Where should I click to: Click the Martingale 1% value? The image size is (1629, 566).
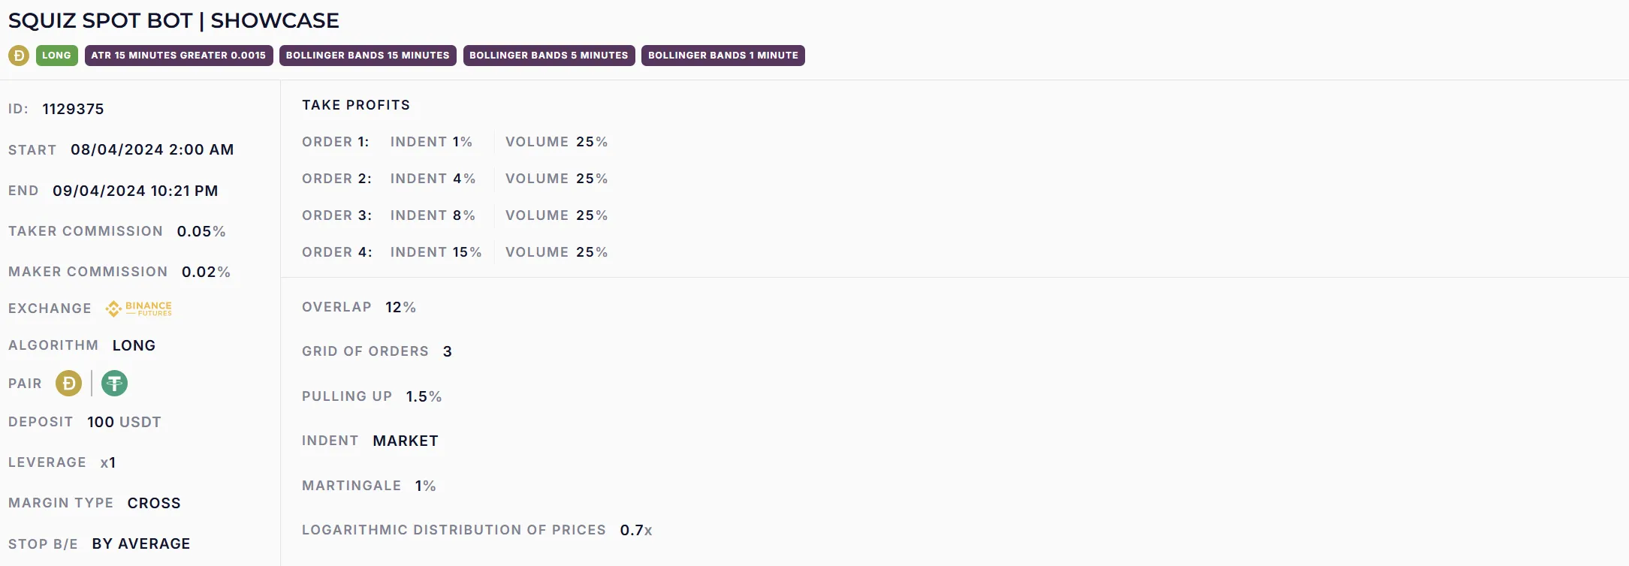coord(425,486)
